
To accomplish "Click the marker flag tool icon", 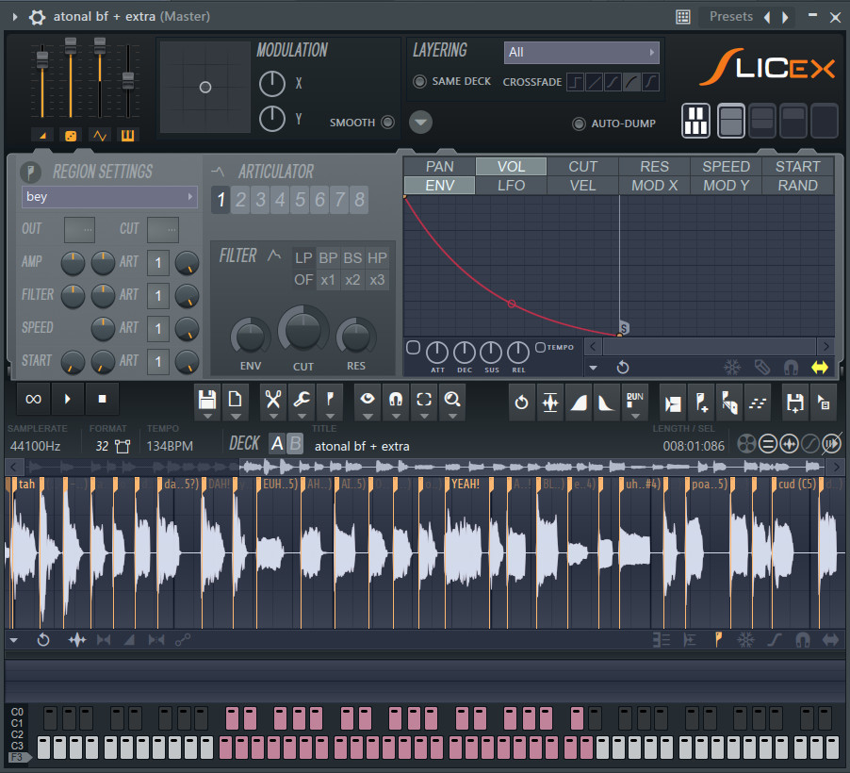I will click(x=330, y=401).
